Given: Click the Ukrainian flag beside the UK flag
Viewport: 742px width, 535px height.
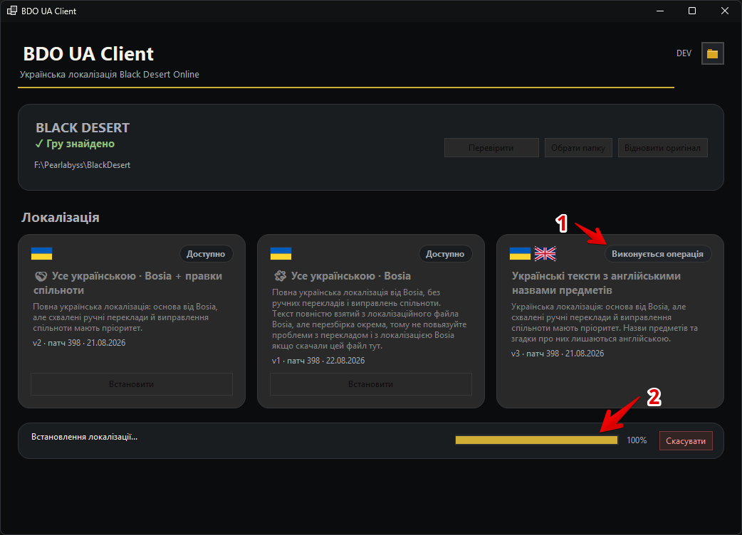Looking at the screenshot, I should click(520, 254).
